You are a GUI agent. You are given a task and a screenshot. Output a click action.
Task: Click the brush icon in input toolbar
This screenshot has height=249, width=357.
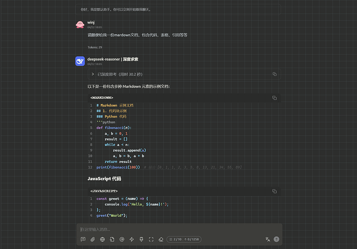[141, 239]
